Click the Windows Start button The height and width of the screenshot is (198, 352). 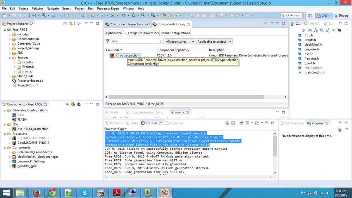tap(6, 193)
